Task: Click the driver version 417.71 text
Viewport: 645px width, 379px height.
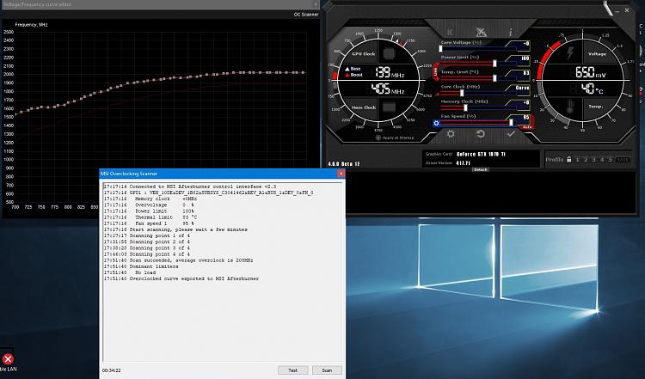Action: [464, 163]
